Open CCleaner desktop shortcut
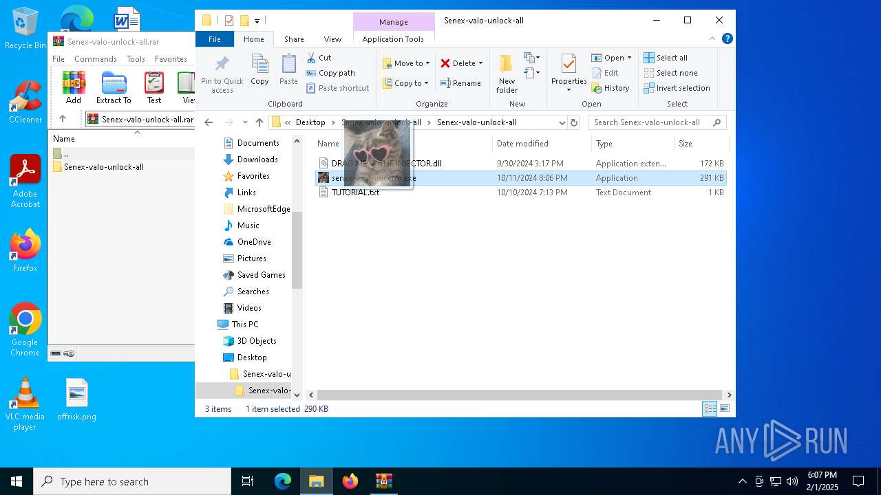881x495 pixels. coord(25,103)
